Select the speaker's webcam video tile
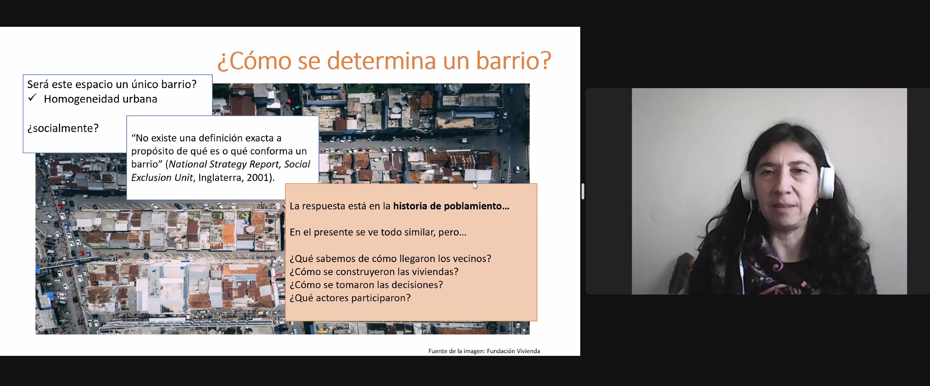The width and height of the screenshot is (930, 386). (769, 191)
